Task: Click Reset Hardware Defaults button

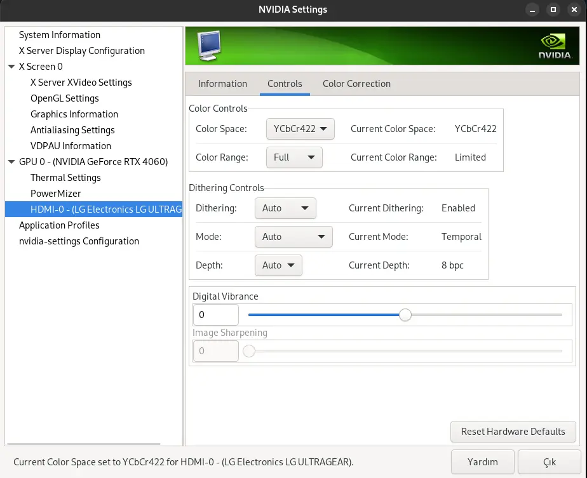Action: click(x=513, y=432)
